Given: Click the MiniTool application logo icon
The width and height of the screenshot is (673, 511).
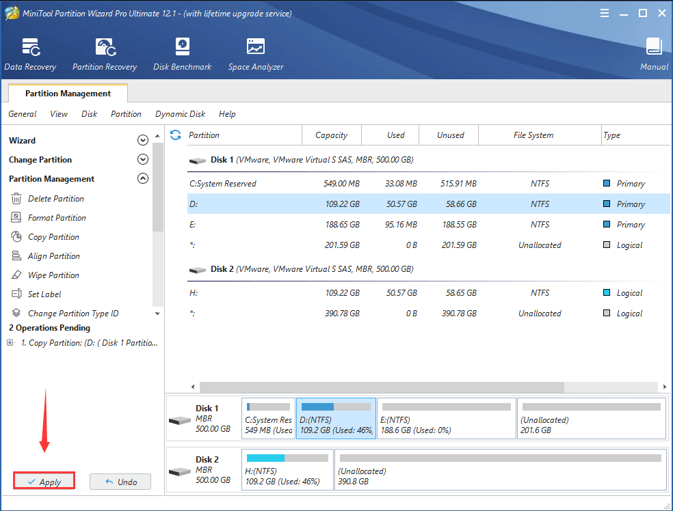Looking at the screenshot, I should click(12, 13).
